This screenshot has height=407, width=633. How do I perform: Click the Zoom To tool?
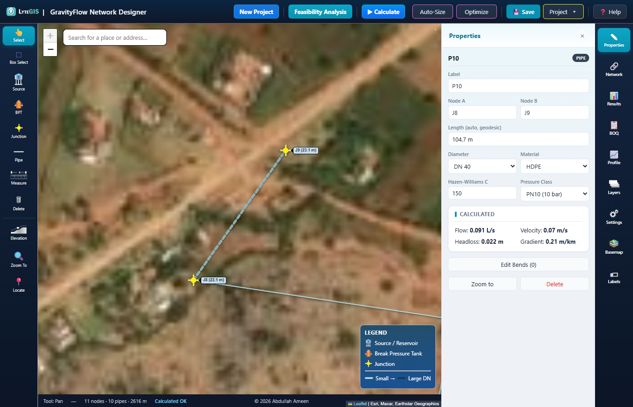(x=19, y=259)
